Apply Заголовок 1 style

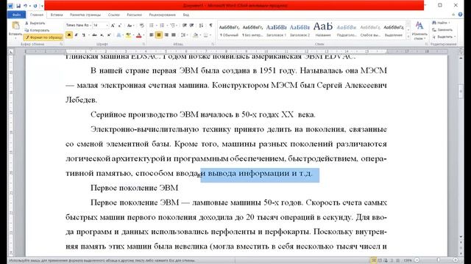277,30
